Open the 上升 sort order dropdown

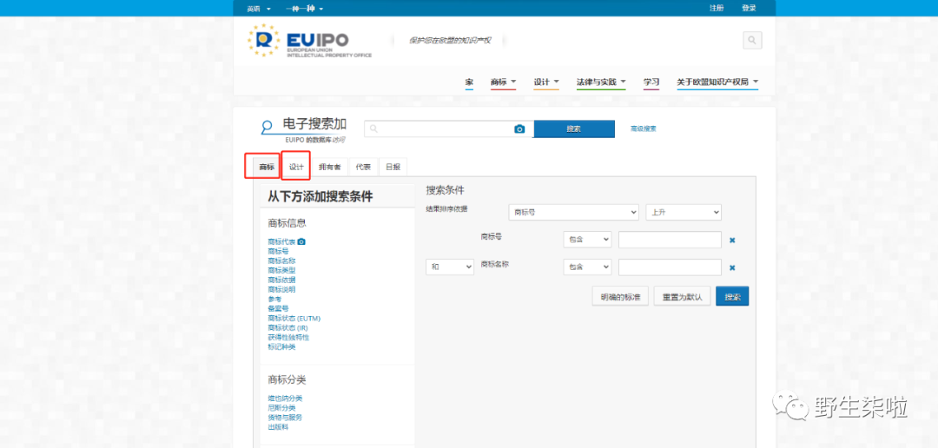click(x=684, y=213)
